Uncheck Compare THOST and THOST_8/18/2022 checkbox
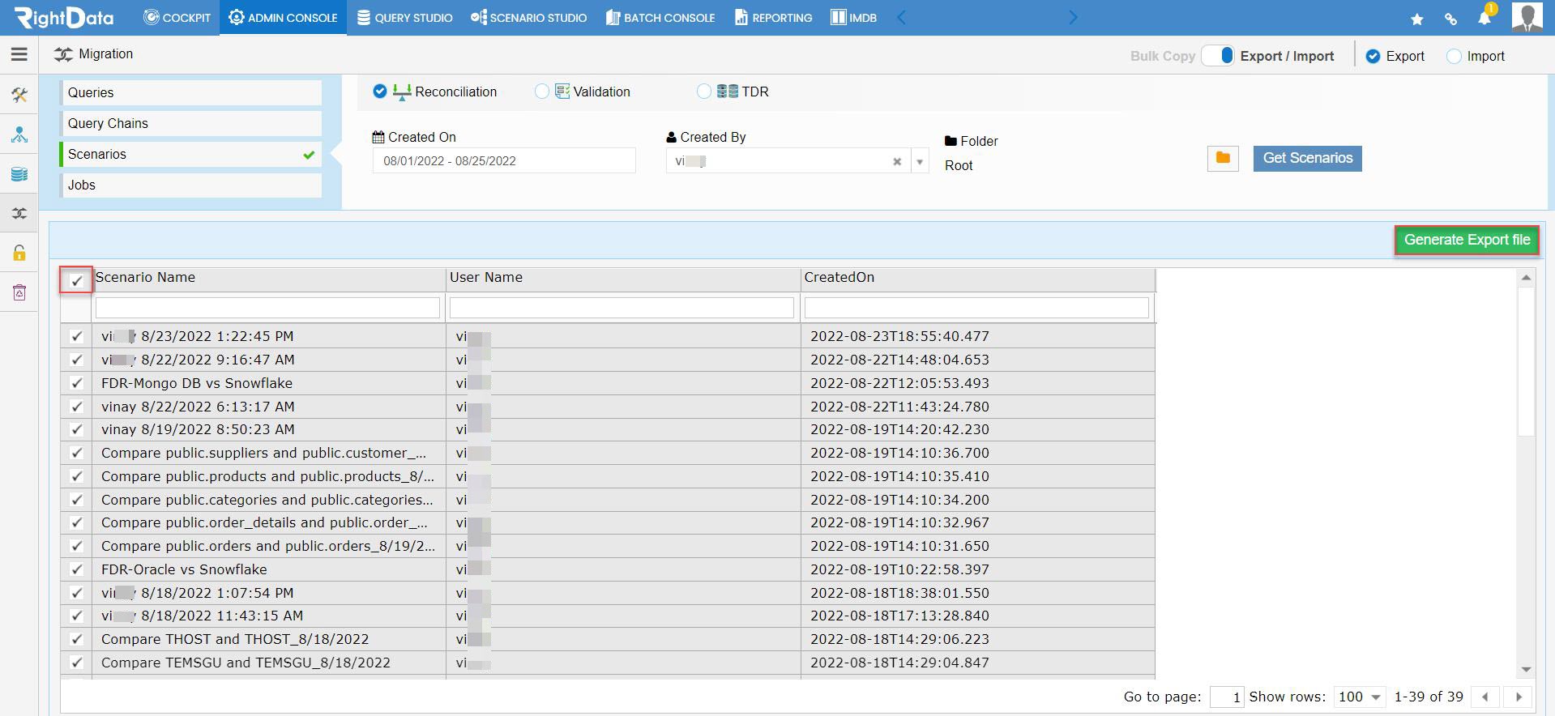The height and width of the screenshot is (716, 1555). (x=77, y=639)
